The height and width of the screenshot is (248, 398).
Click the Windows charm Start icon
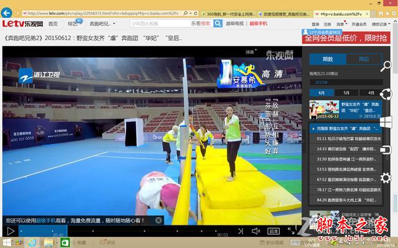(x=386, y=122)
